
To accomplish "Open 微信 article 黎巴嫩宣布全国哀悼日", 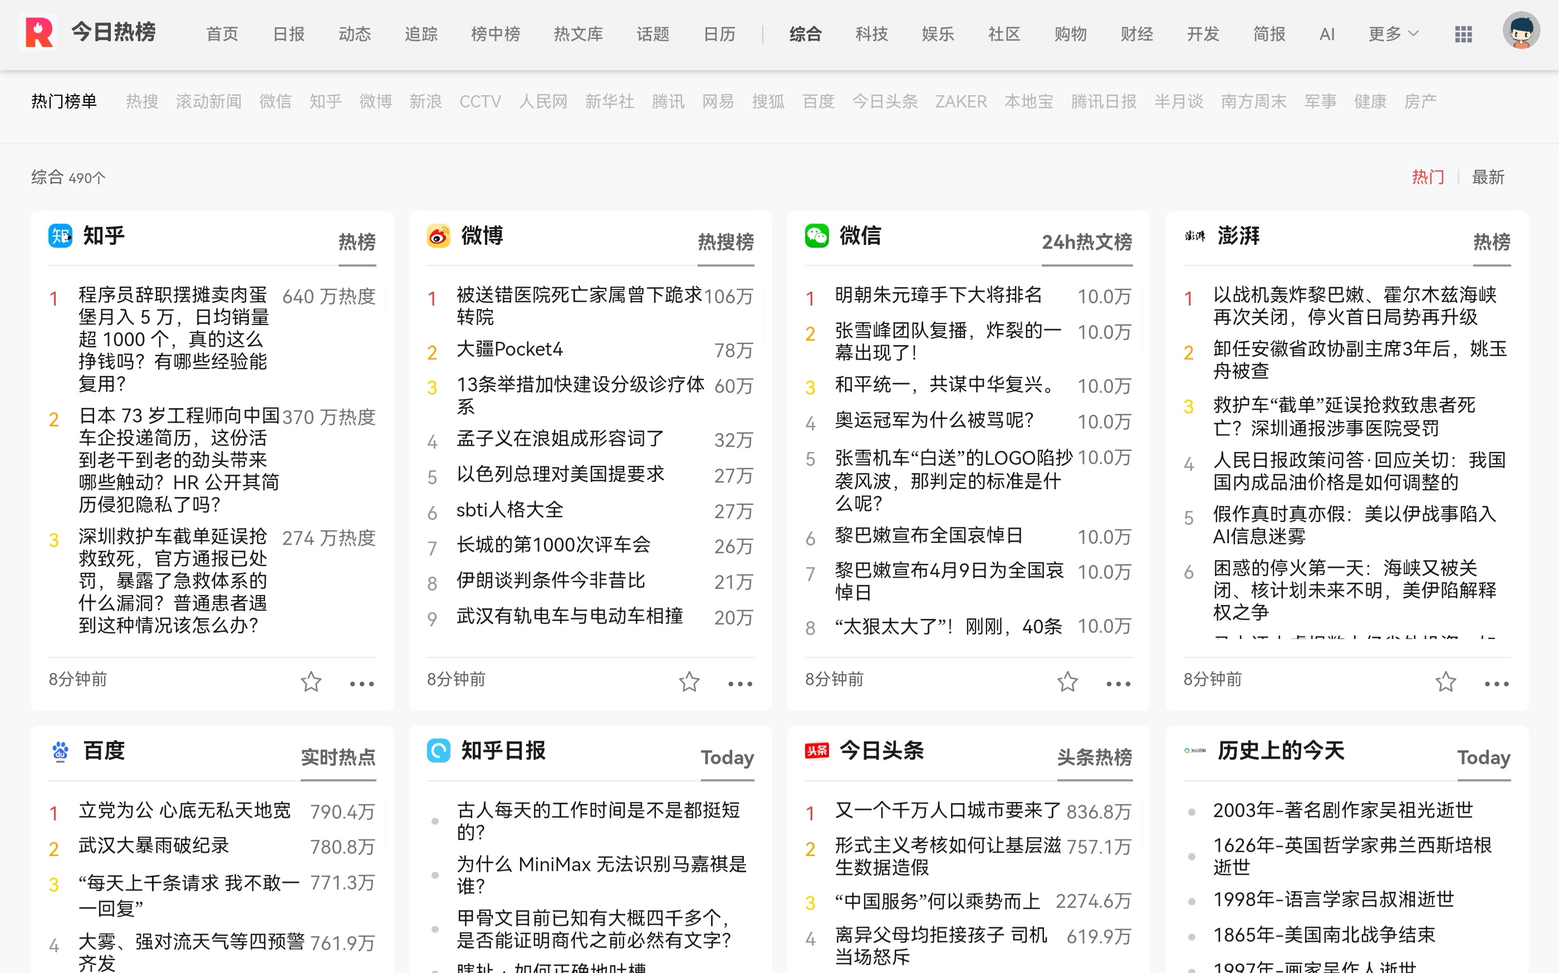I will [929, 535].
